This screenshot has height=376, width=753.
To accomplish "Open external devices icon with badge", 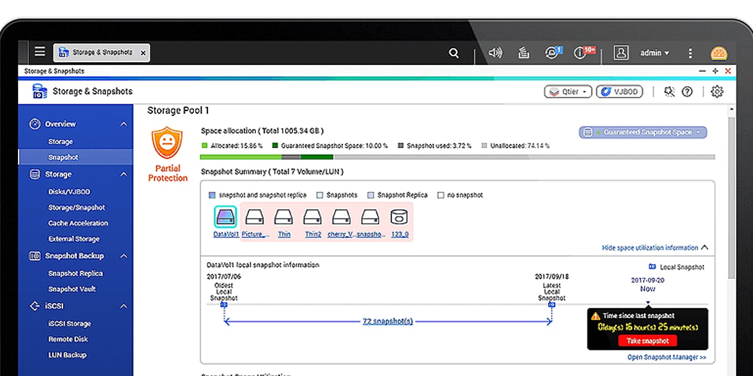I will [x=553, y=53].
